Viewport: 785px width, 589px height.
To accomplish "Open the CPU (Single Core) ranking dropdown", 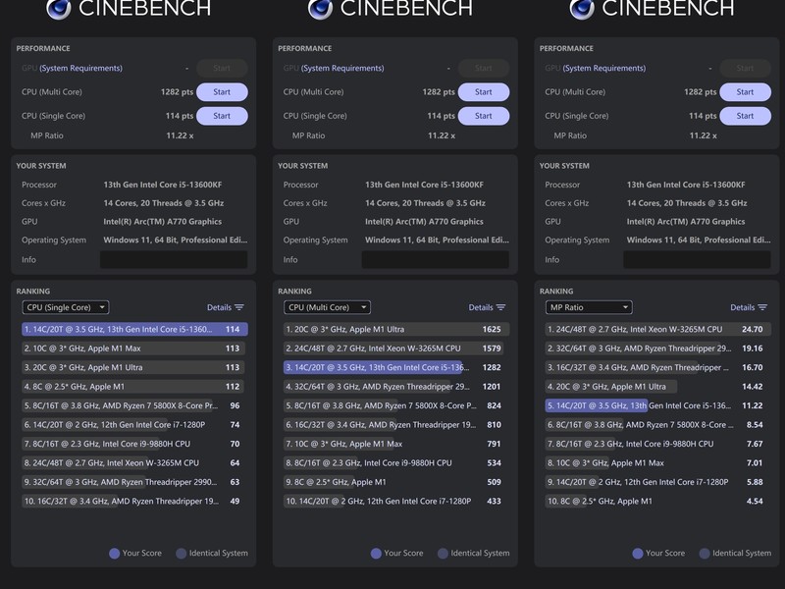I will tap(66, 307).
